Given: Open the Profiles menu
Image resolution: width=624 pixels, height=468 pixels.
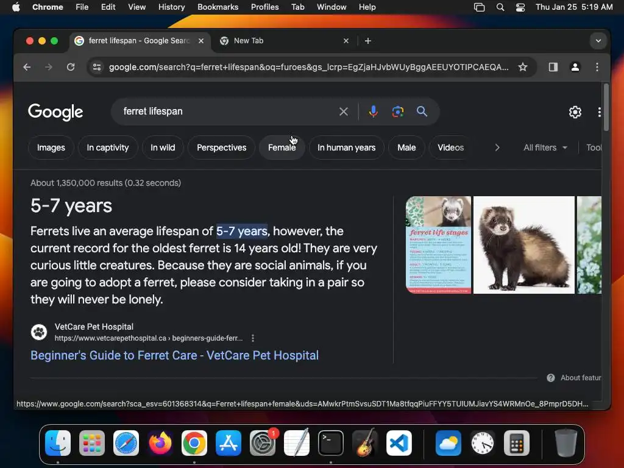Looking at the screenshot, I should click(264, 7).
